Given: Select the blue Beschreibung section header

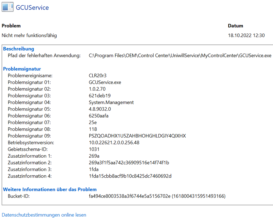Looking at the screenshot, I should coord(18,49).
